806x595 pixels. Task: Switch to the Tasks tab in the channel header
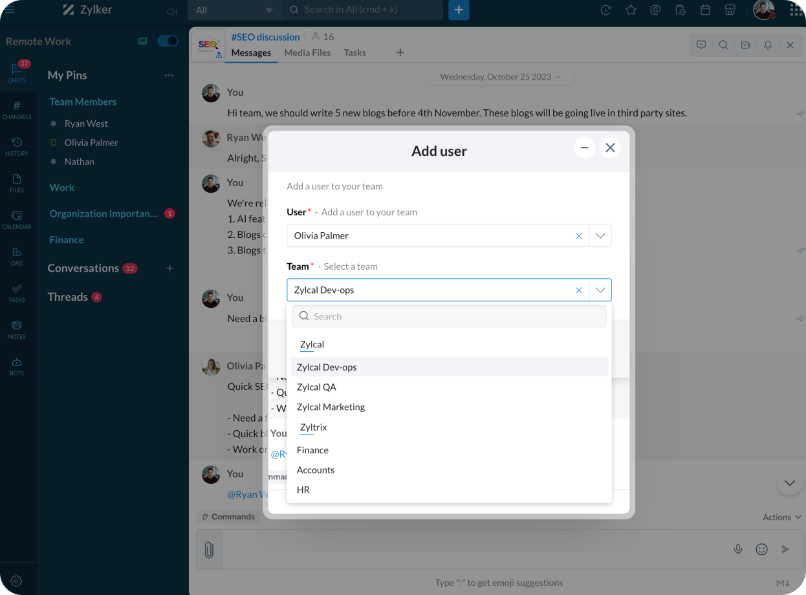coord(355,53)
